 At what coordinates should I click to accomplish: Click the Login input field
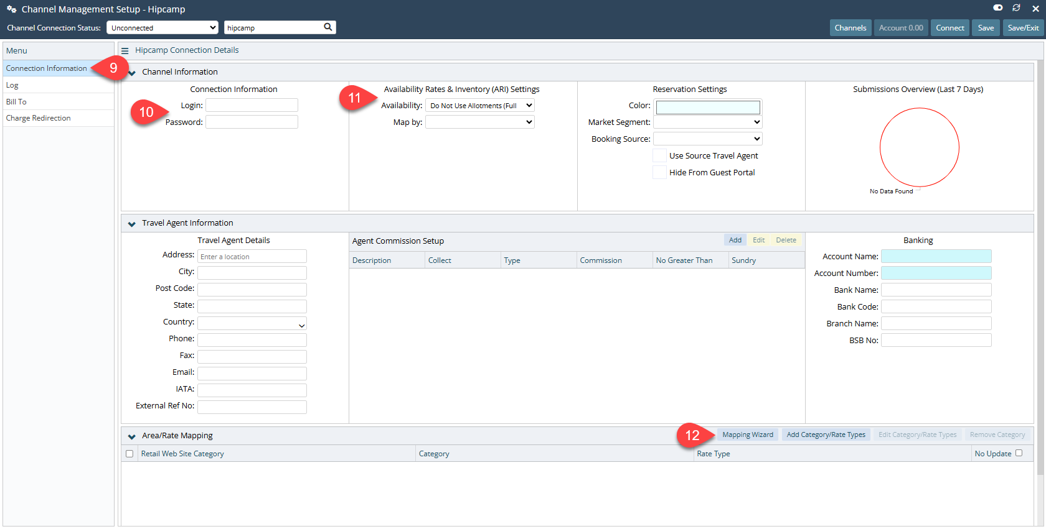[x=252, y=105]
